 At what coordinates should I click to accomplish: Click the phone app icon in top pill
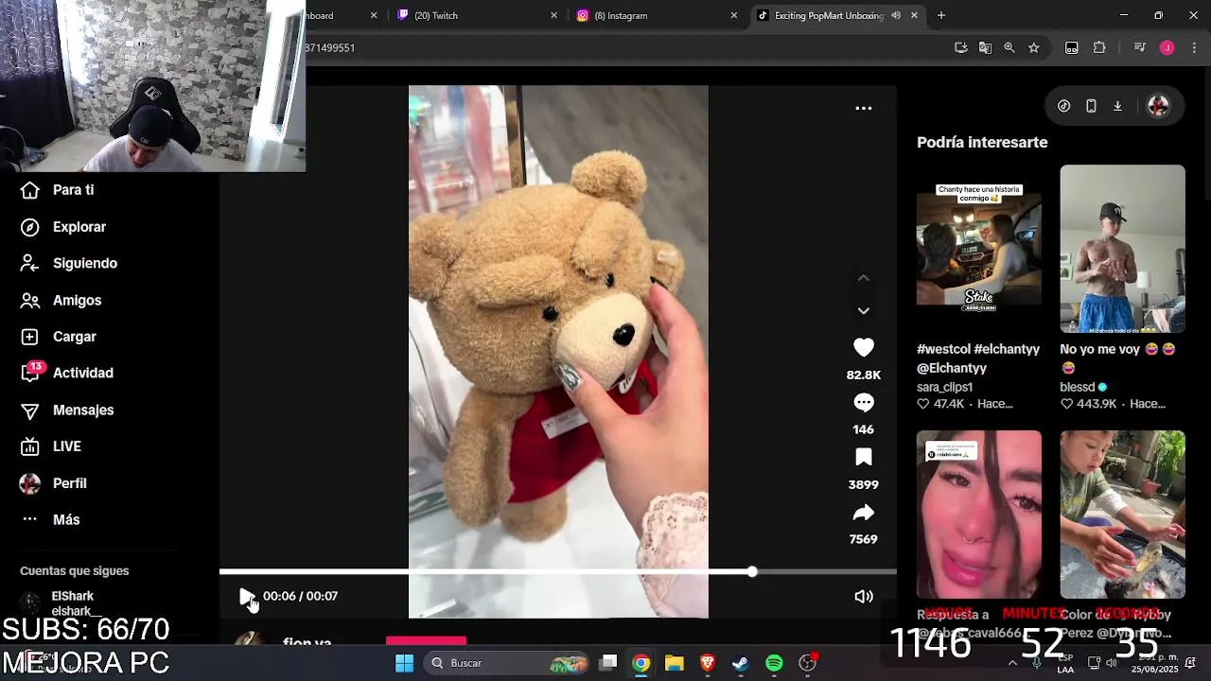point(1091,106)
